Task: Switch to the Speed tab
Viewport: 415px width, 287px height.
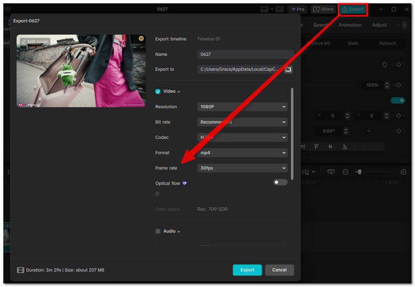Action: [321, 25]
